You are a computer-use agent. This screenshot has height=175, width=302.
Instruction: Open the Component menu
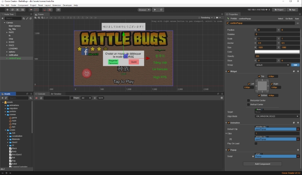(23, 5)
